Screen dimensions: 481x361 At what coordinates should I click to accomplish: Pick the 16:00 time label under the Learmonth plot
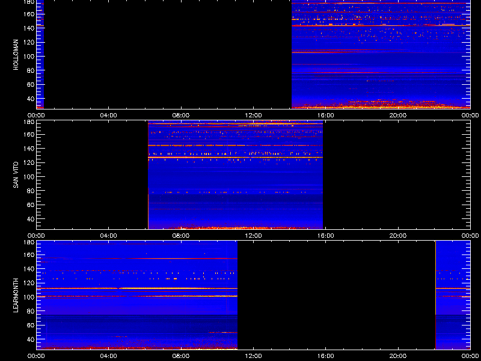point(325,356)
